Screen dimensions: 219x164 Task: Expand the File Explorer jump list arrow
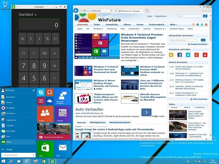click(34, 113)
